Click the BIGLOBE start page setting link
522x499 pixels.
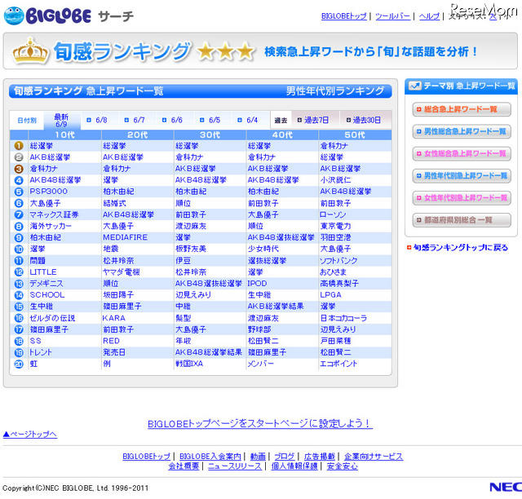click(259, 423)
